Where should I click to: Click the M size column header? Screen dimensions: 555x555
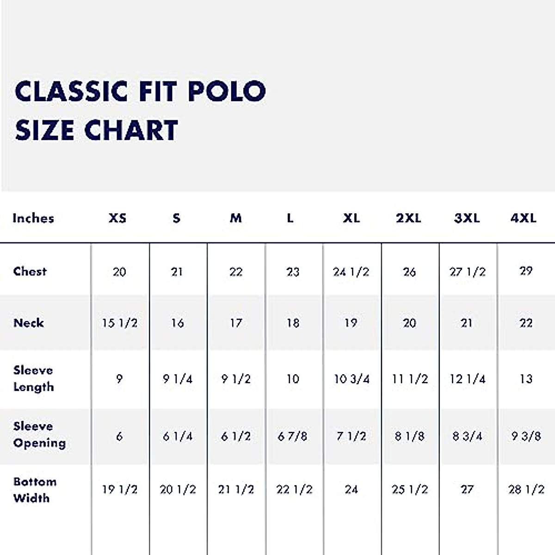[236, 218]
